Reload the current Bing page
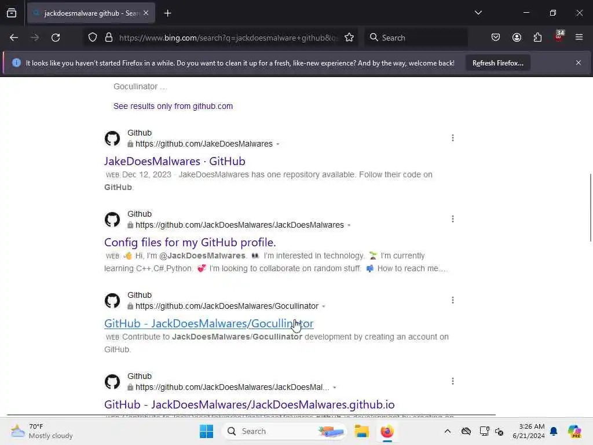593x445 pixels. 56,38
